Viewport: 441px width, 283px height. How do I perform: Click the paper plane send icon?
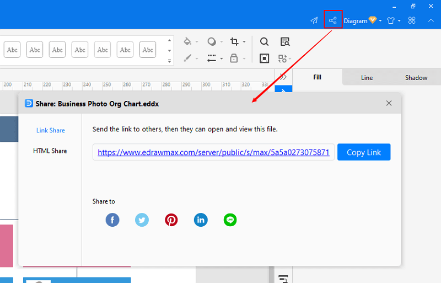pos(314,20)
